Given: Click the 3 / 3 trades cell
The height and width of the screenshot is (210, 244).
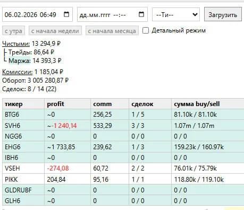Looking at the screenshot, I should pos(150,126).
